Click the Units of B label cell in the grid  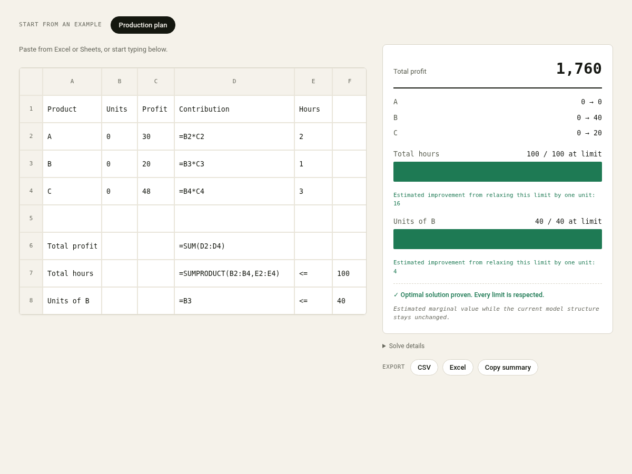coord(72,301)
